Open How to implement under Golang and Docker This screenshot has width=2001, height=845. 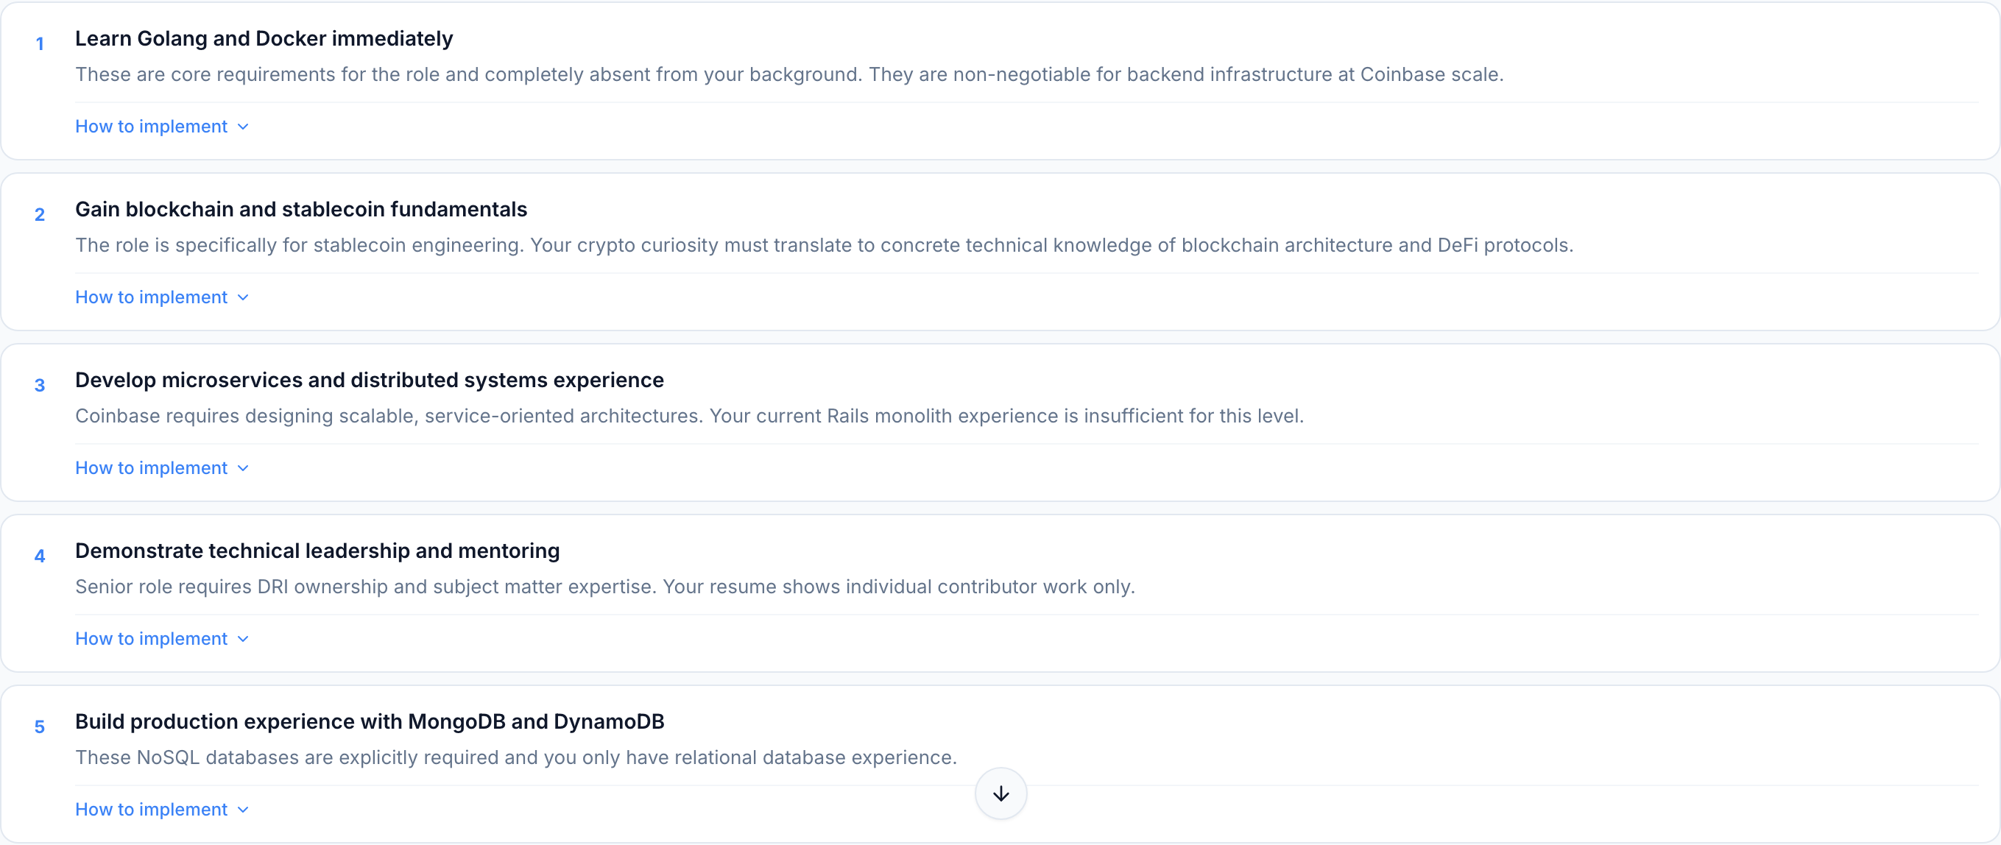pos(152,127)
